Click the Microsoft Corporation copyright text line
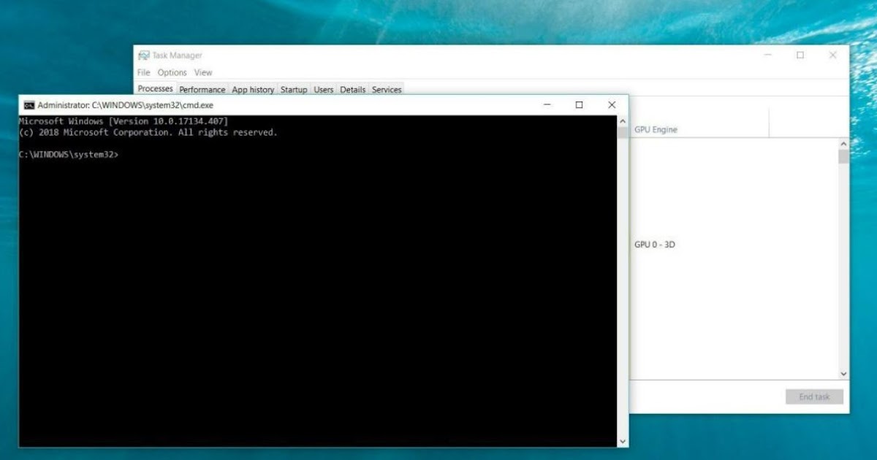This screenshot has height=460, width=877. [x=148, y=132]
